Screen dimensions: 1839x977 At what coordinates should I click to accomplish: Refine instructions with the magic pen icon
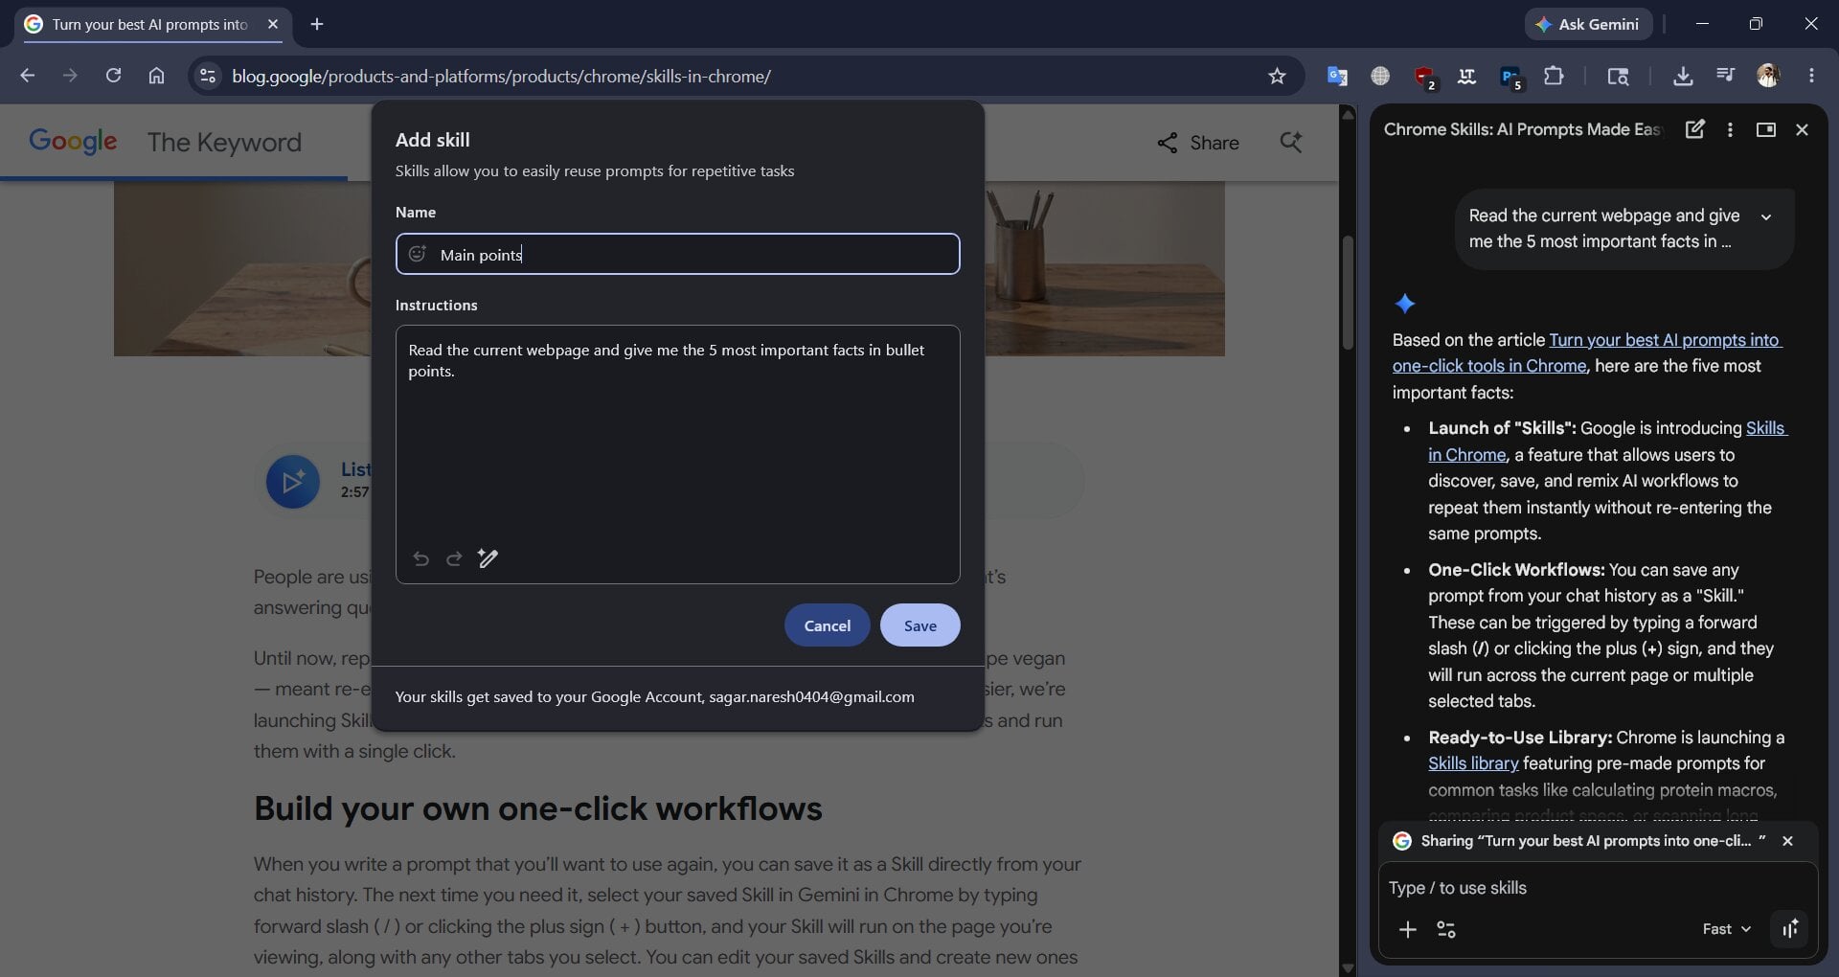tap(488, 558)
